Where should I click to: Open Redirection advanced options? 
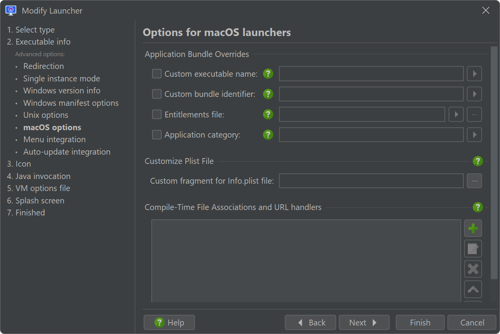tap(43, 66)
